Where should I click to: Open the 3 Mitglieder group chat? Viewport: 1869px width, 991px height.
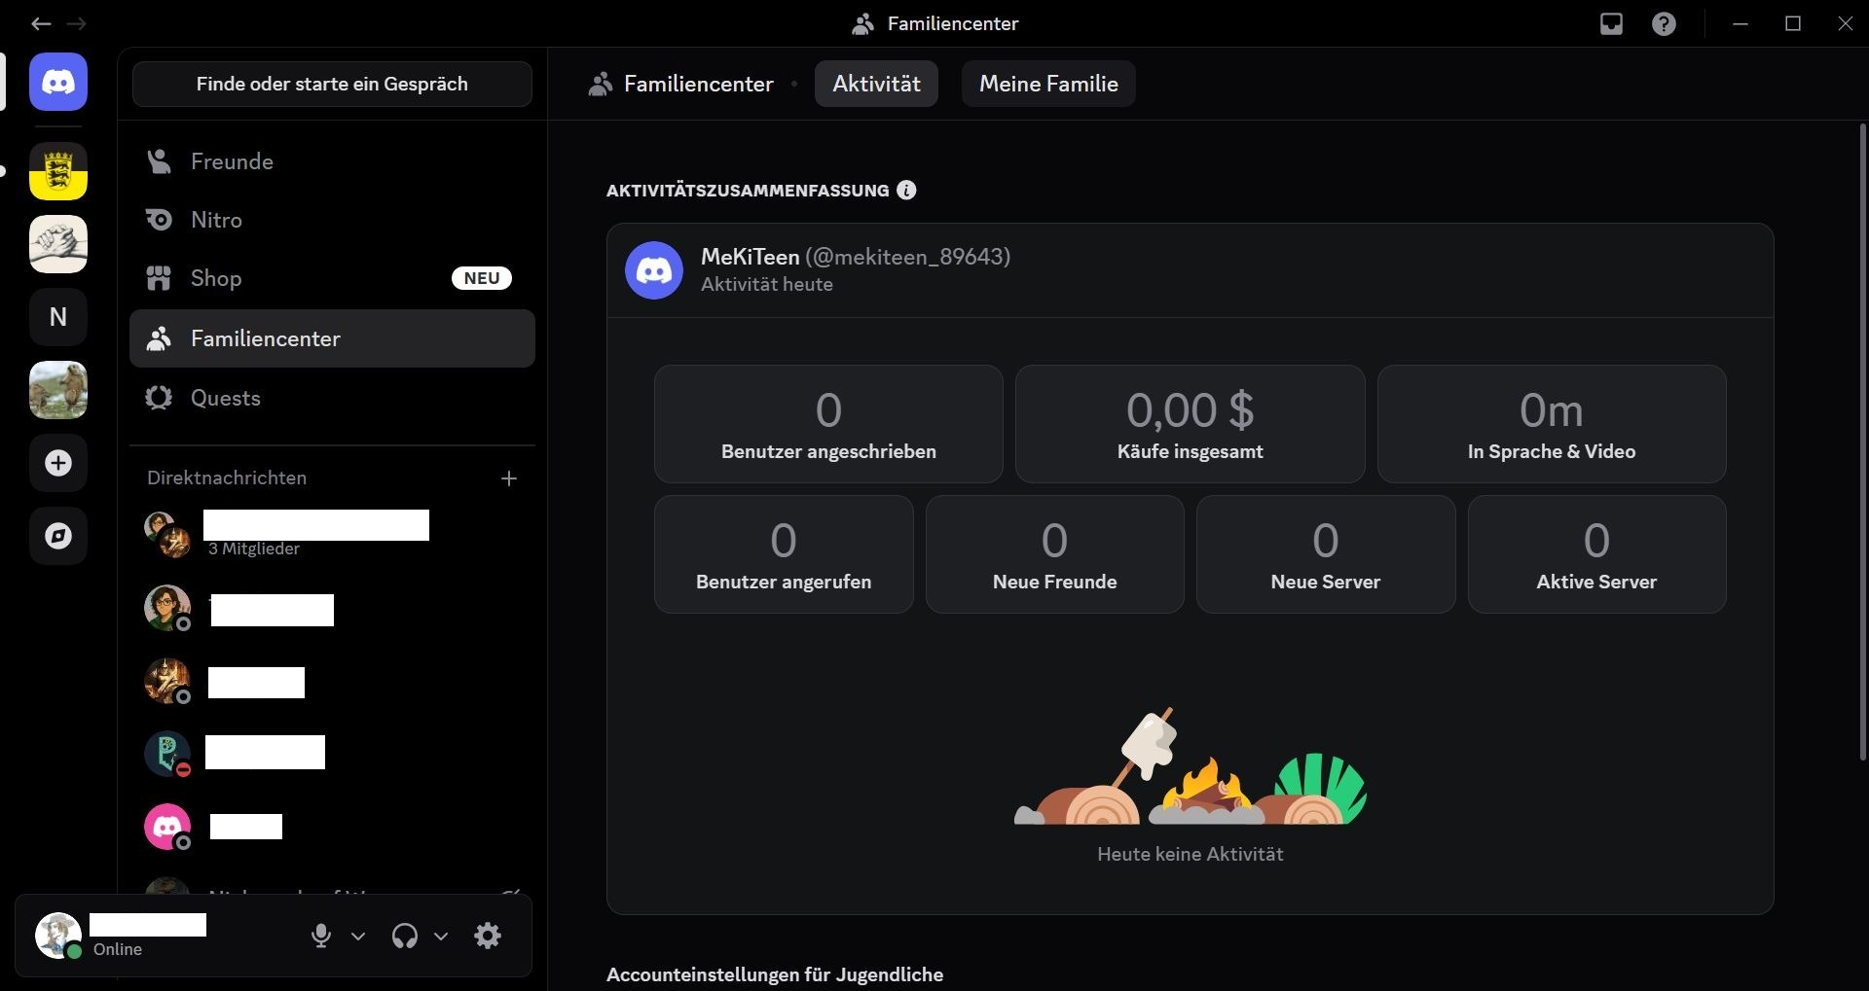(x=253, y=538)
